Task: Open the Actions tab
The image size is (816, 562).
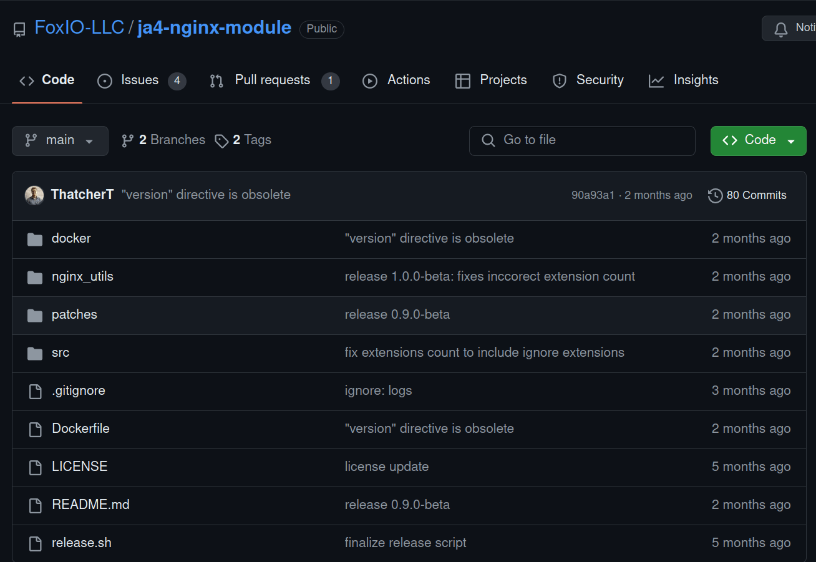Action: [x=396, y=80]
